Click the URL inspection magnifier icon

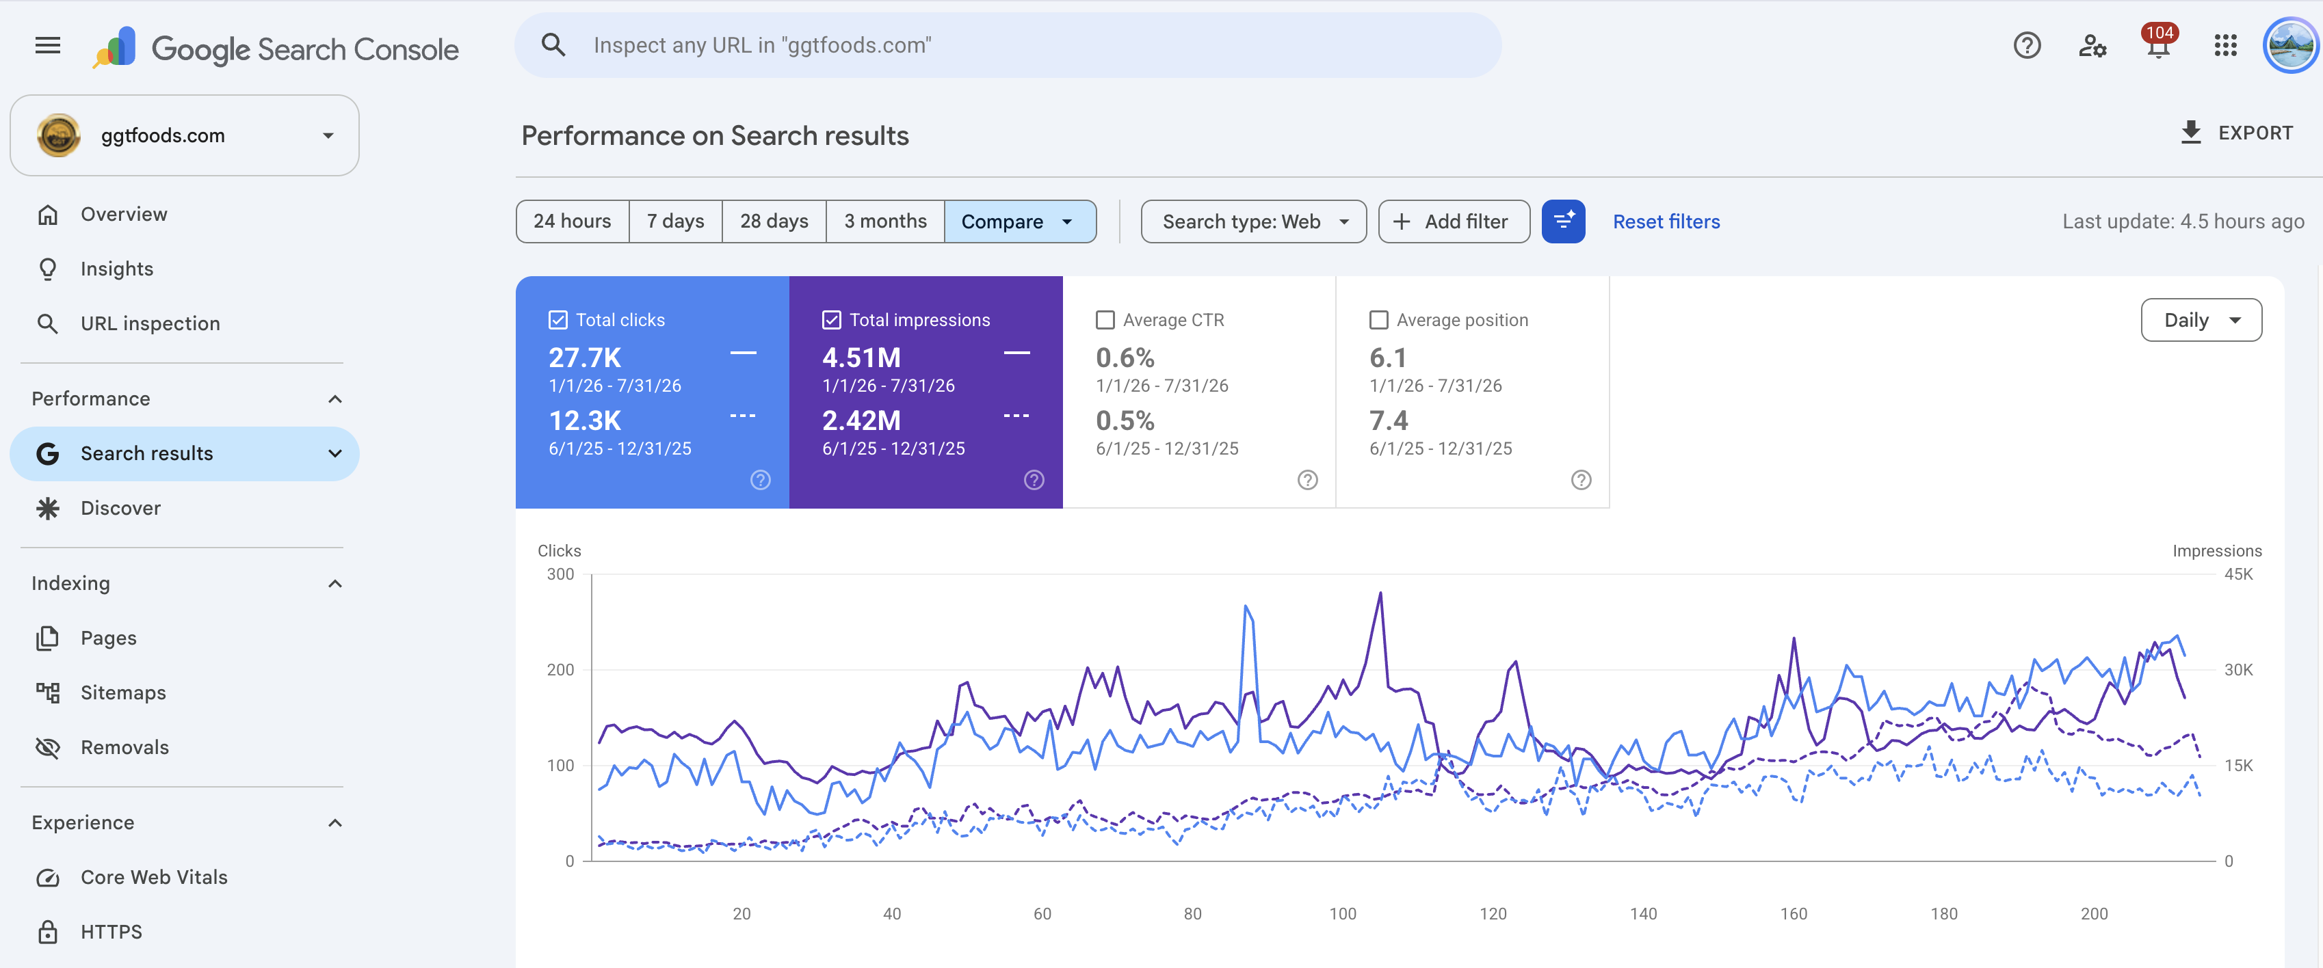[48, 323]
